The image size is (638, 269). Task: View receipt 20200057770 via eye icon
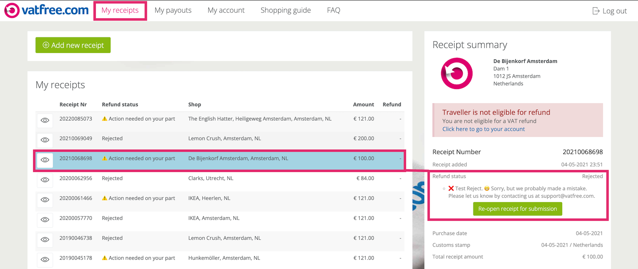(x=45, y=220)
